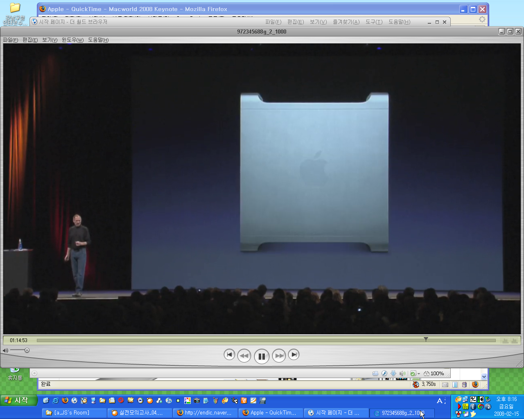This screenshot has width=524, height=419.
Task: Open the 도움말(H) menu in QuickTime
Action: point(98,40)
